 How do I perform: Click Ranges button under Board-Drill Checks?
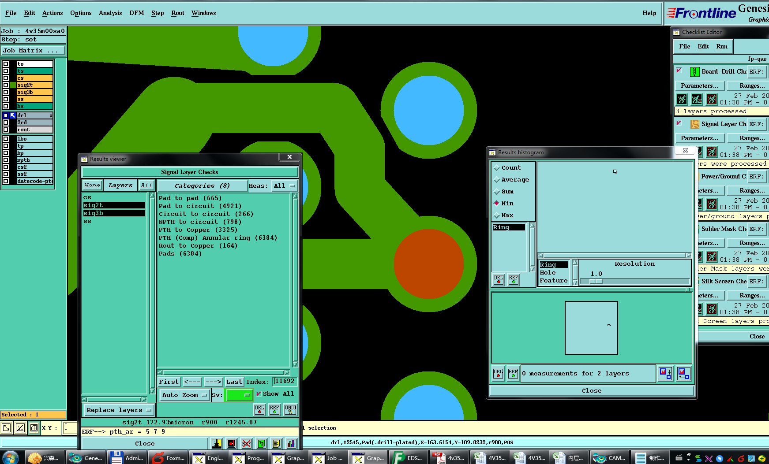point(752,85)
